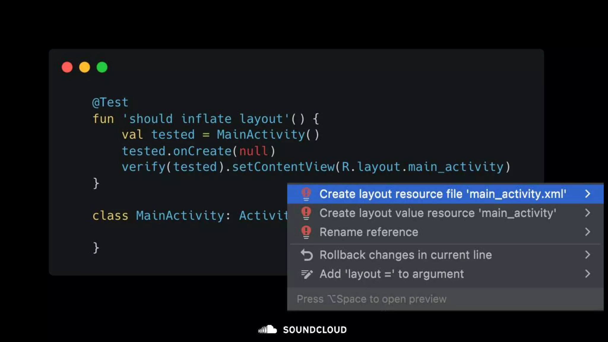Click the rollback arrow icon
This screenshot has width=608, height=342.
[307, 255]
